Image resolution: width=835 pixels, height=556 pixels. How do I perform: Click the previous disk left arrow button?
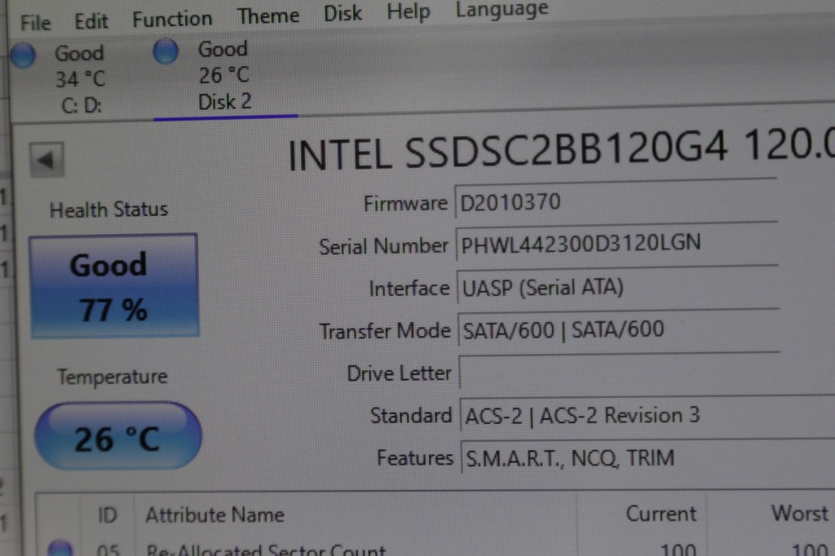pyautogui.click(x=46, y=159)
